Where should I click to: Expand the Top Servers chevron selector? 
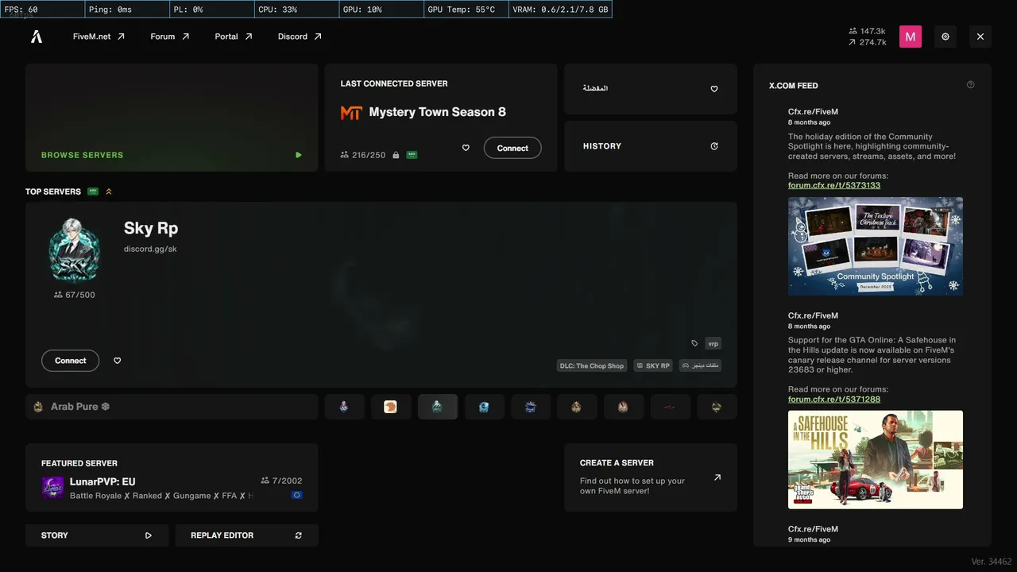click(109, 191)
